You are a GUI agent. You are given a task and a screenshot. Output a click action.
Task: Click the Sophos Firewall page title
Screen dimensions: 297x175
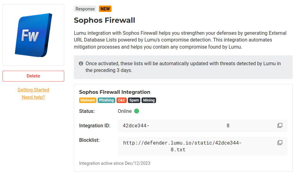tap(104, 20)
